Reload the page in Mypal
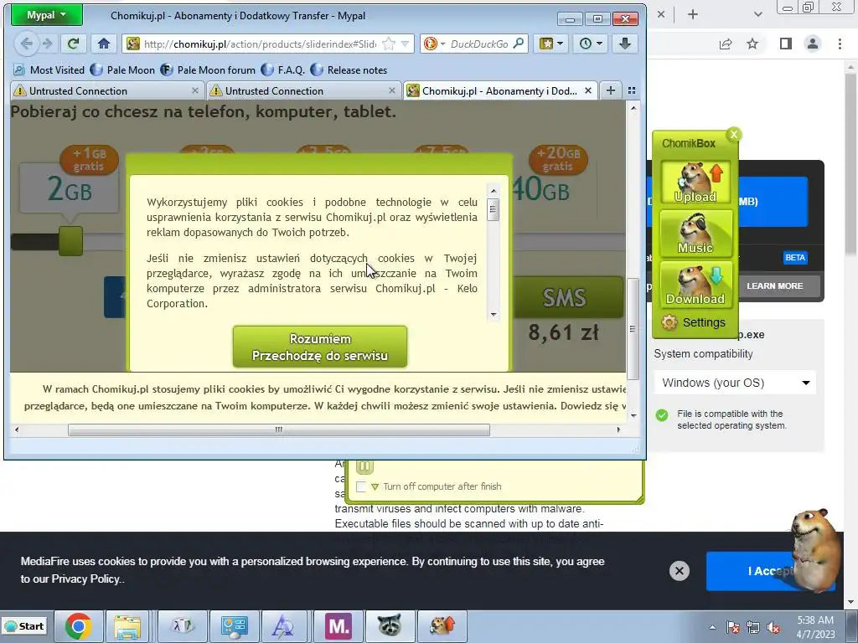The image size is (858, 643). pos(73,44)
